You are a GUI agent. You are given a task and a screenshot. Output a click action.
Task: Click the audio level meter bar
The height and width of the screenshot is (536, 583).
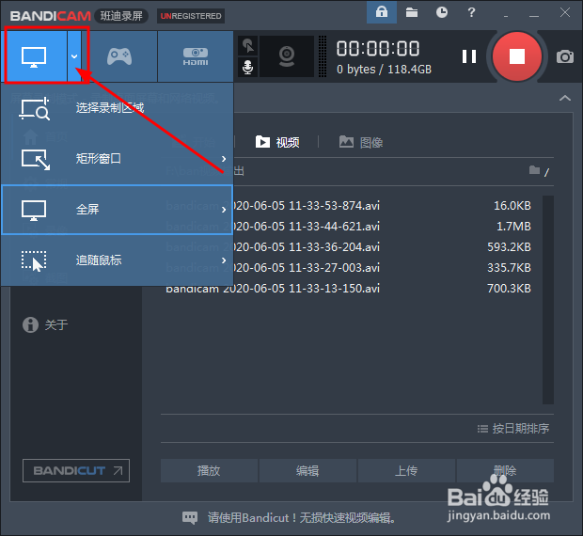point(323,56)
